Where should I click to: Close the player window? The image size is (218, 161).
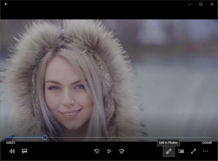tap(212, 4)
